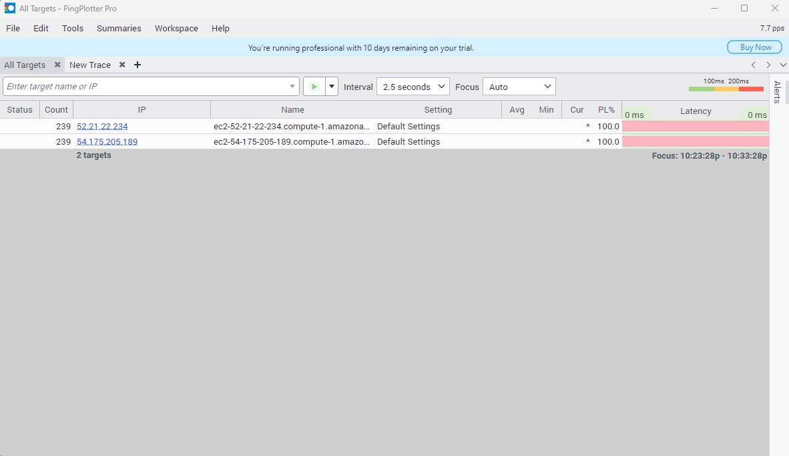Sort by the Status column header
The height and width of the screenshot is (456, 789).
19,109
